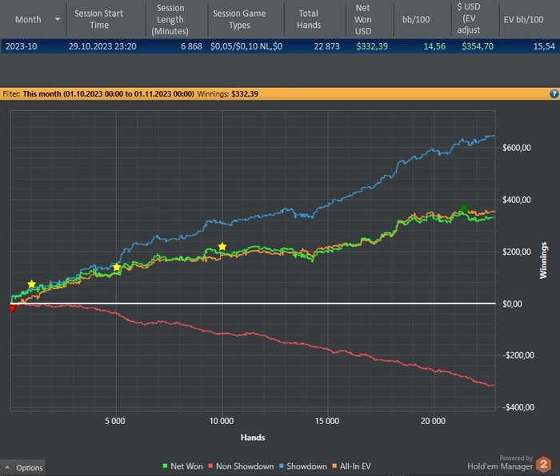This screenshot has height=476, width=560.
Task: Toggle the All-In EV legend series
Action: click(351, 466)
